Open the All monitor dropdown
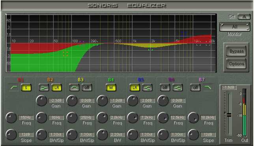254x146 pixels. (235, 27)
